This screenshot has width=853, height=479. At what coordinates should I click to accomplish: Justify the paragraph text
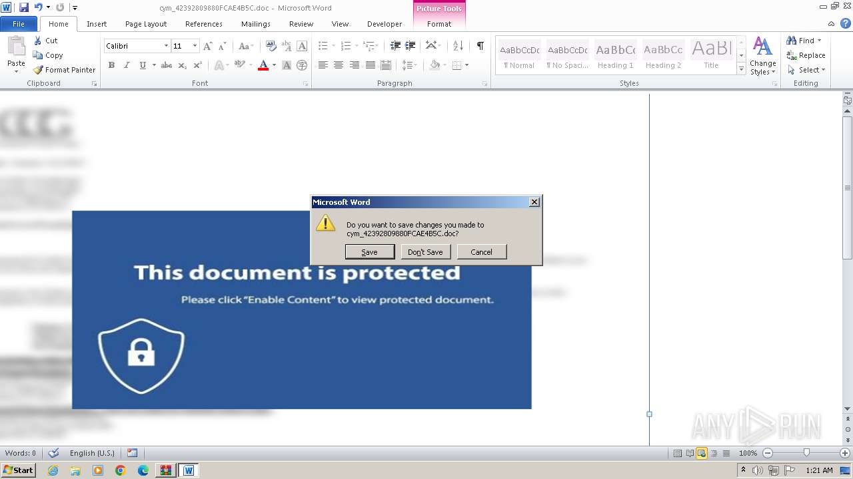370,65
